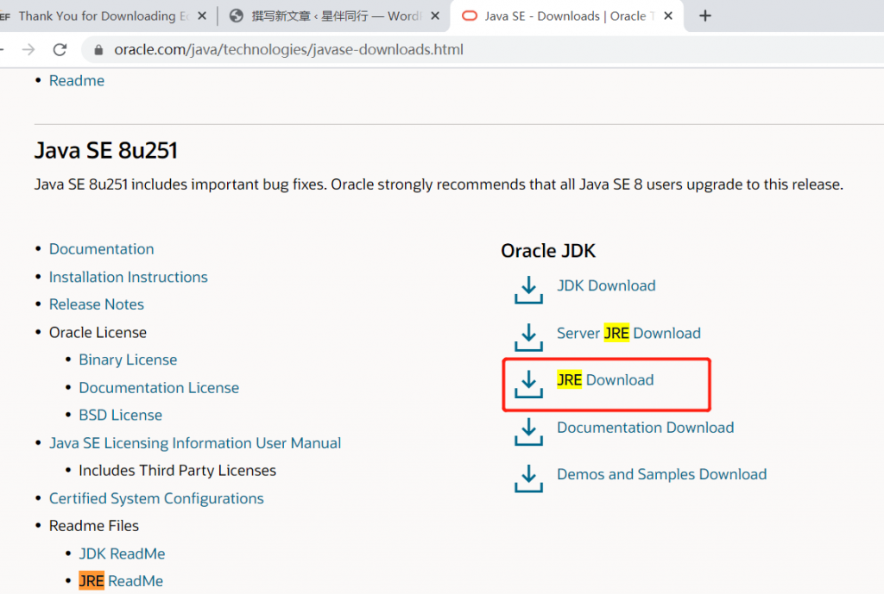884x594 pixels.
Task: Click the JRE Download arrow icon
Action: tap(528, 384)
